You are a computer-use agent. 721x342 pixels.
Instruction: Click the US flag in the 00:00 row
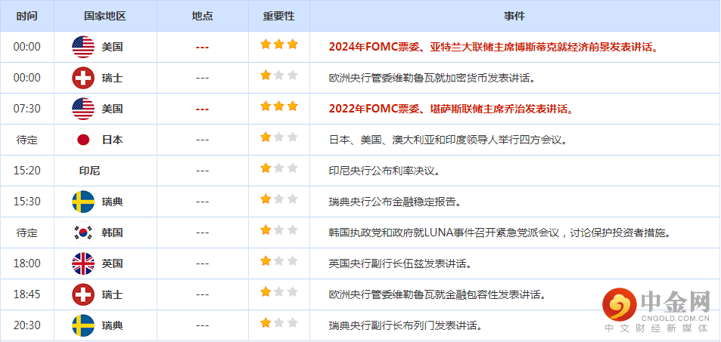(83, 47)
